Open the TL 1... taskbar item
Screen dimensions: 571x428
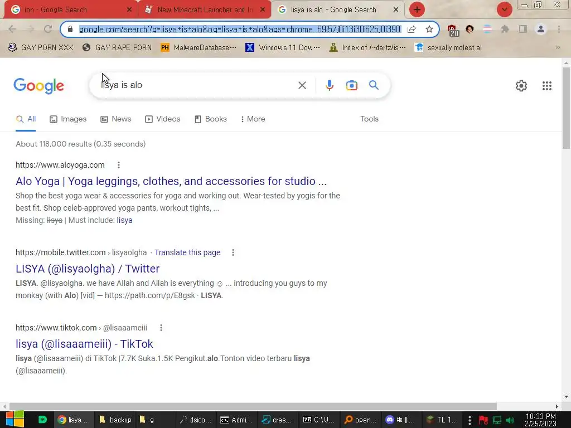click(x=442, y=420)
